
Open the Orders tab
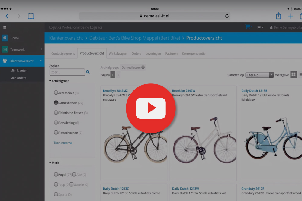coord(137,54)
